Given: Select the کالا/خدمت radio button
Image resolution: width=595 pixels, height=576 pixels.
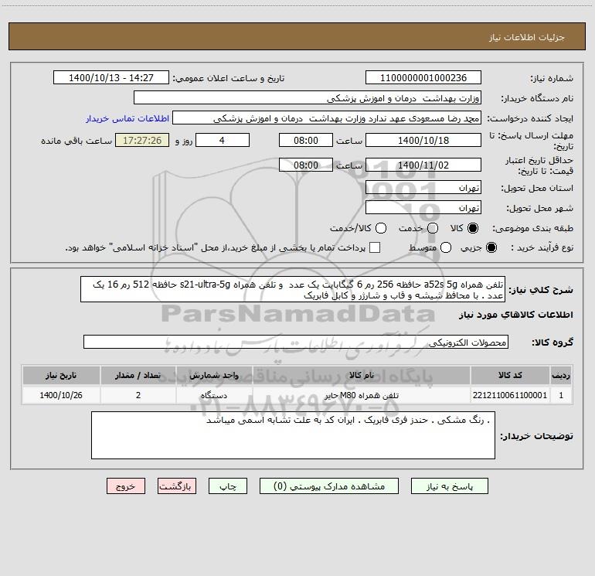Looking at the screenshot, I should tap(381, 228).
